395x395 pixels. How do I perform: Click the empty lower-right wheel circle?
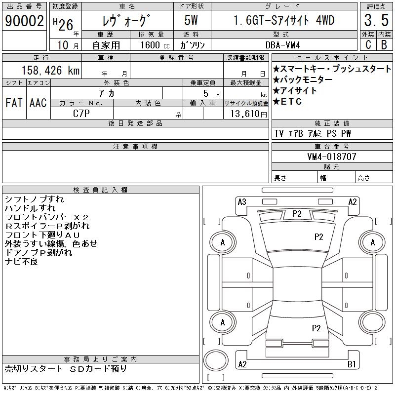tap(373, 322)
